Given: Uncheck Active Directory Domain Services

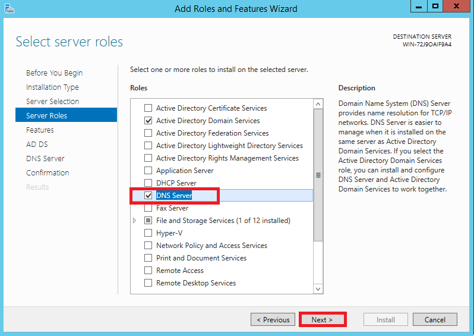Looking at the screenshot, I should click(x=148, y=121).
